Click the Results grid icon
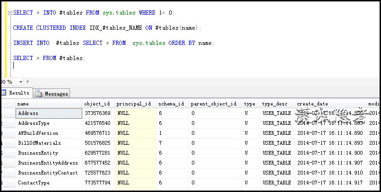The width and height of the screenshot is (381, 192). (x=4, y=93)
